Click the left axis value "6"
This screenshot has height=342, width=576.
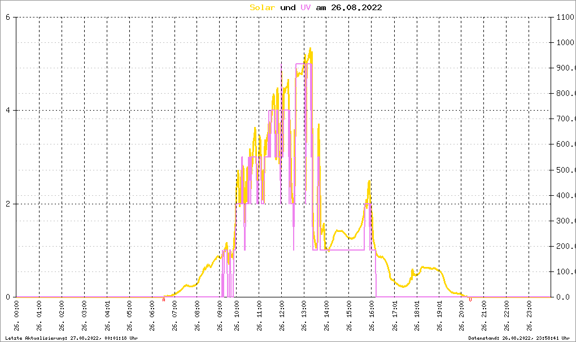[x=8, y=17]
